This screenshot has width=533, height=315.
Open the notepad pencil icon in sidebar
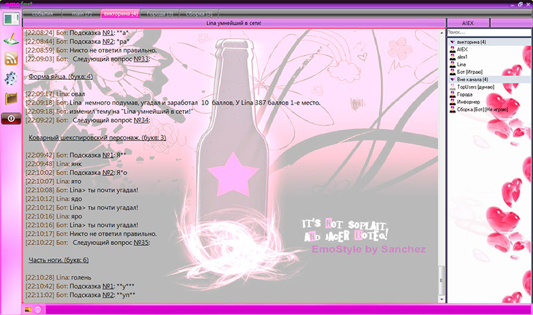click(11, 40)
